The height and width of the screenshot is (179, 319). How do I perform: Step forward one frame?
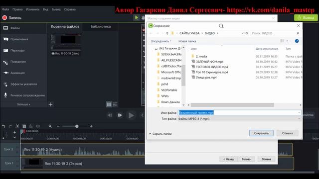point(120,115)
